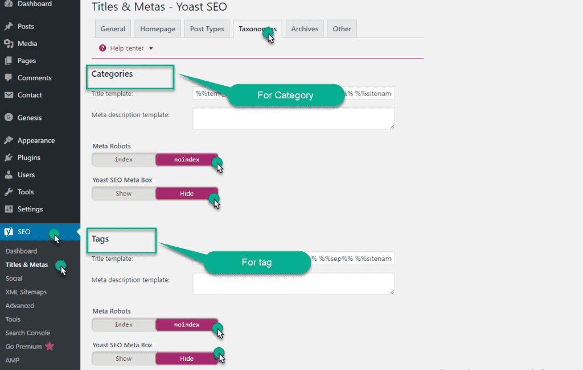This screenshot has width=583, height=370.
Task: Switch to the Archives tab
Action: [x=305, y=29]
